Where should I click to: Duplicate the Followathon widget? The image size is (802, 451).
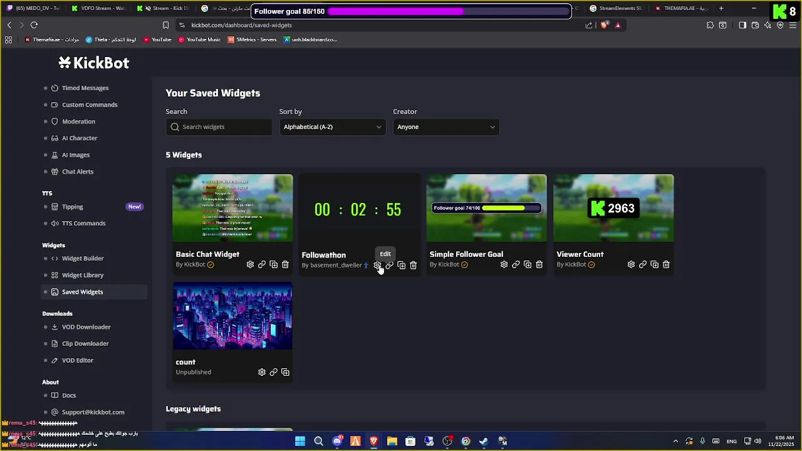(x=401, y=265)
